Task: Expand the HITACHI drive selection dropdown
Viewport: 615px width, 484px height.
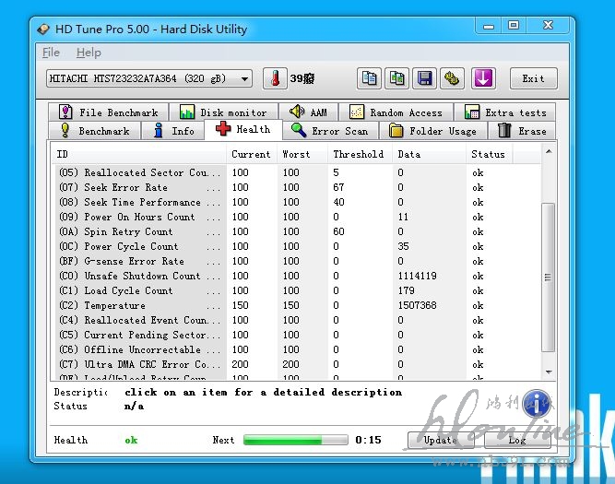Action: tap(243, 79)
